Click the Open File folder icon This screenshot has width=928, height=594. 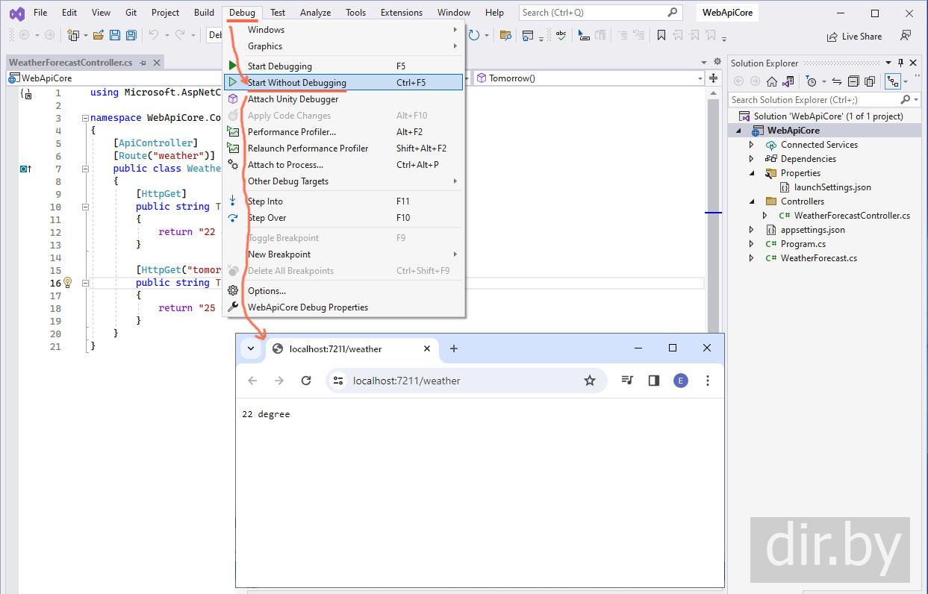pos(98,35)
